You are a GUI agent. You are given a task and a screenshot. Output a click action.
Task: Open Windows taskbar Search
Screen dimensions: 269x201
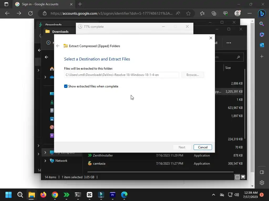(20, 195)
